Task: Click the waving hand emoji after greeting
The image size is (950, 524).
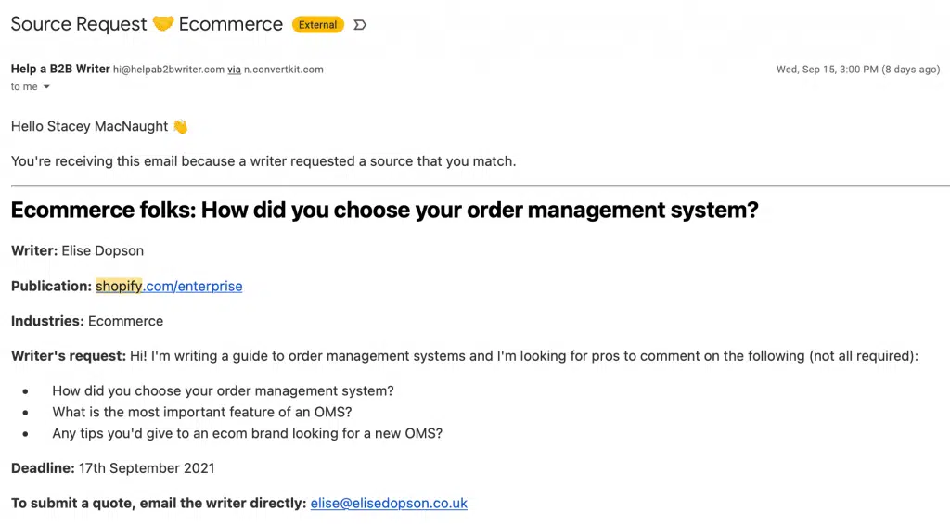Action: 181,126
